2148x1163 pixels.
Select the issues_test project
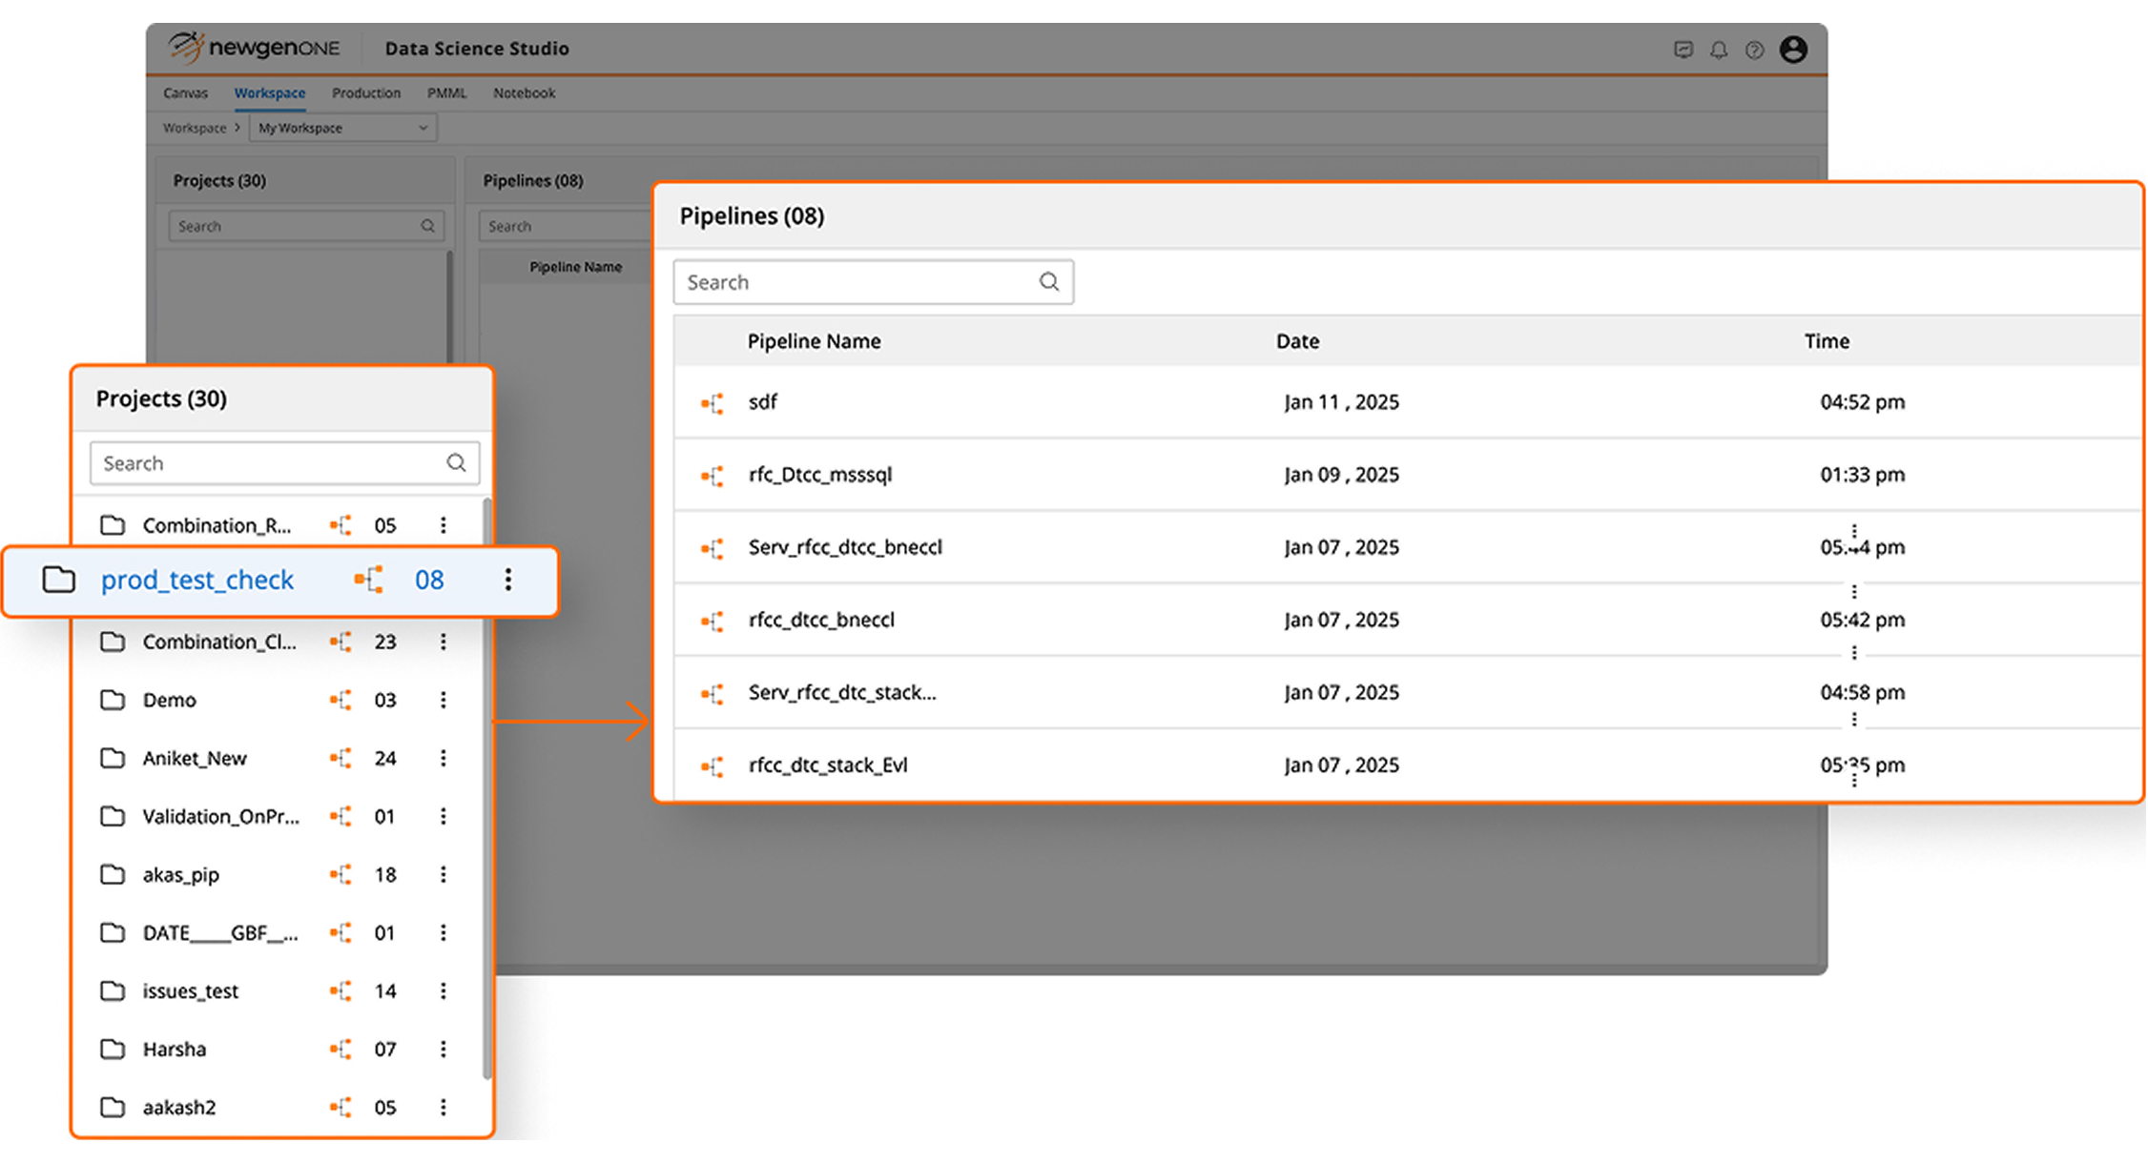(191, 991)
